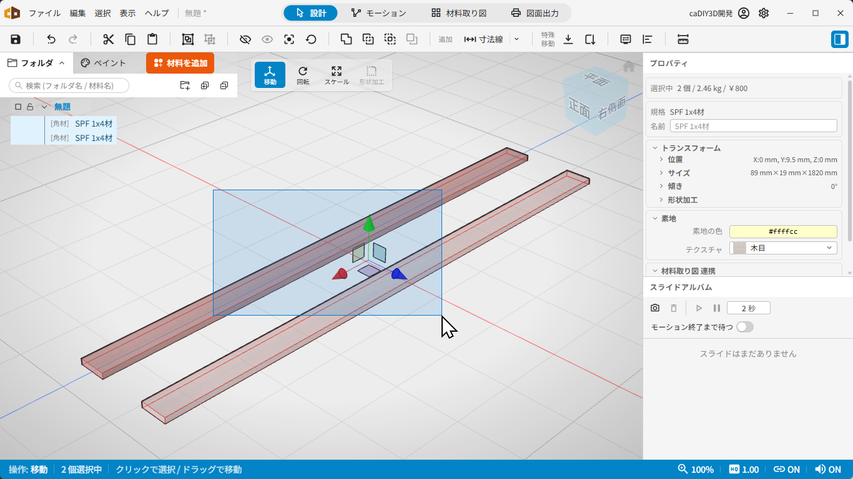The width and height of the screenshot is (853, 479).
Task: Open the settings gear icon
Action: coord(764,13)
